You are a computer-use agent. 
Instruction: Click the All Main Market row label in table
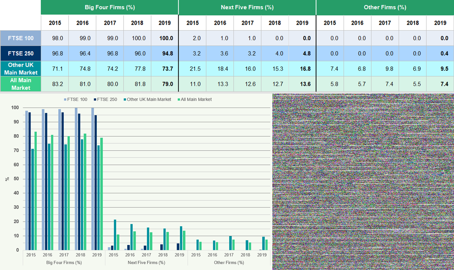pyautogui.click(x=21, y=84)
